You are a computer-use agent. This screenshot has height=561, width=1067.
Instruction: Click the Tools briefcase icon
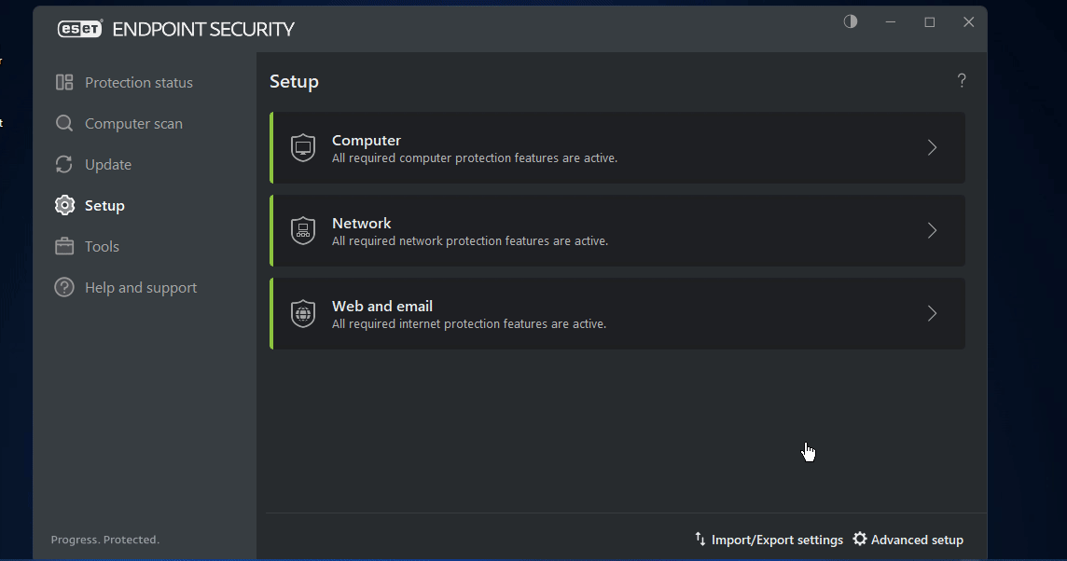point(64,246)
